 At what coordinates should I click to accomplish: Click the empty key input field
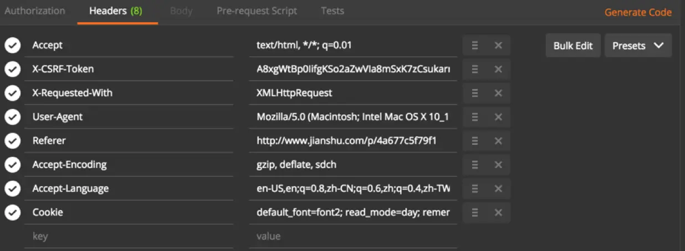[x=129, y=237]
